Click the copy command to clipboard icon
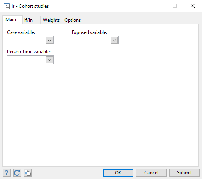 click(28, 173)
